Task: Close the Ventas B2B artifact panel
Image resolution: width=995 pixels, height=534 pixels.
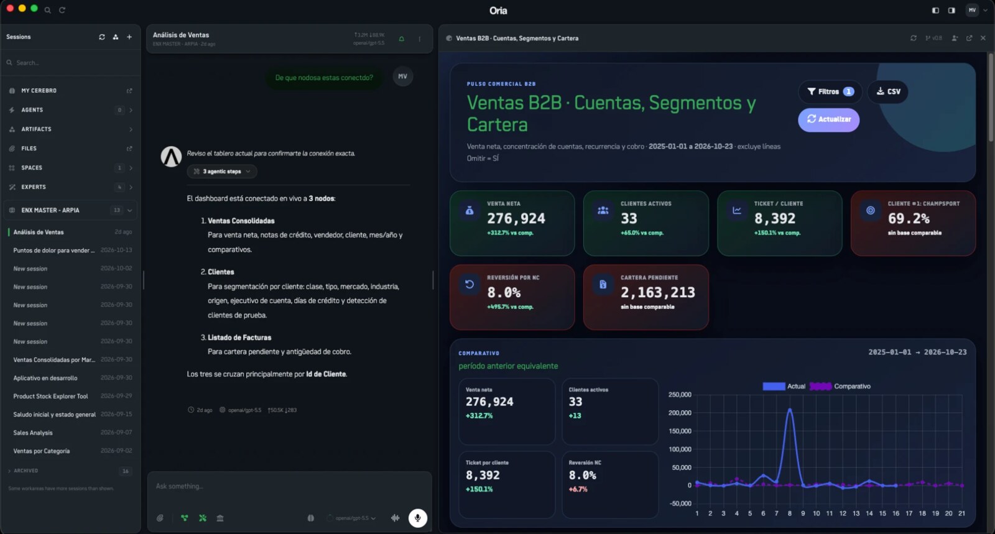Action: pyautogui.click(x=983, y=38)
